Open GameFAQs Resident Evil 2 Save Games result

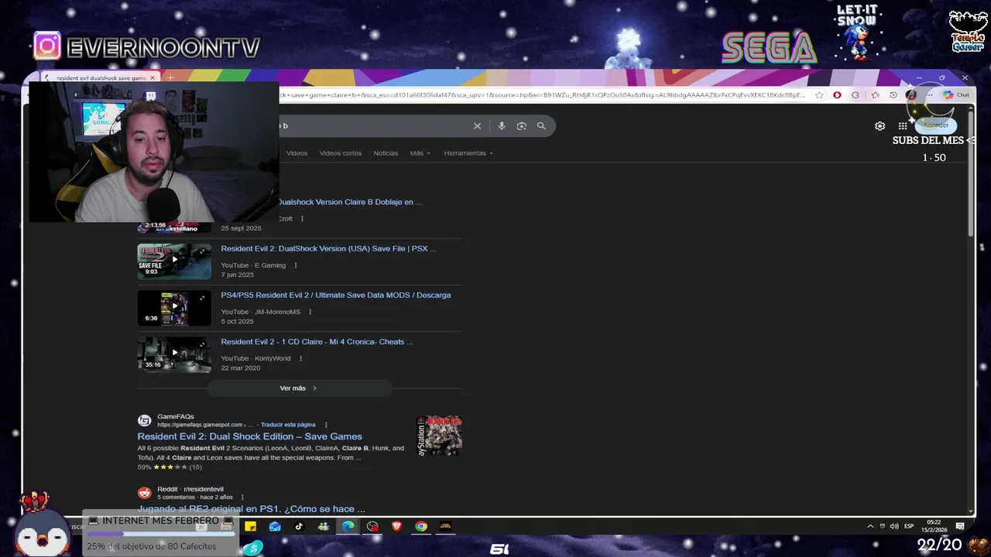[x=249, y=436]
